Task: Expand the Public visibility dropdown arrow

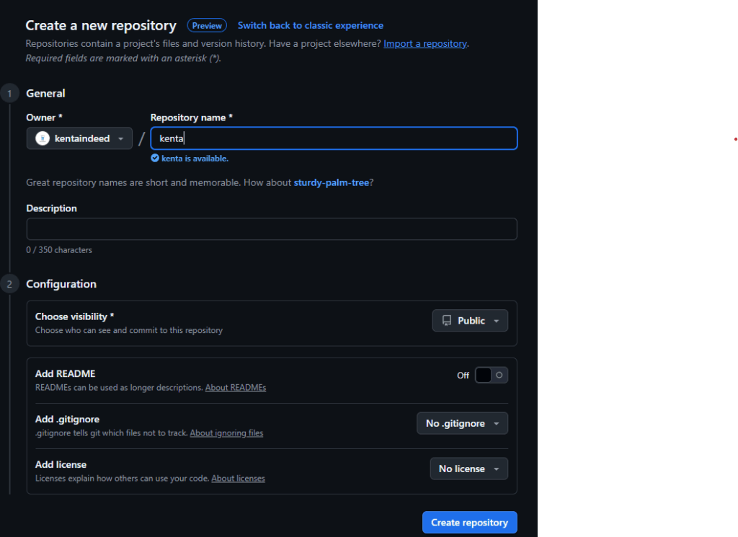Action: (496, 321)
